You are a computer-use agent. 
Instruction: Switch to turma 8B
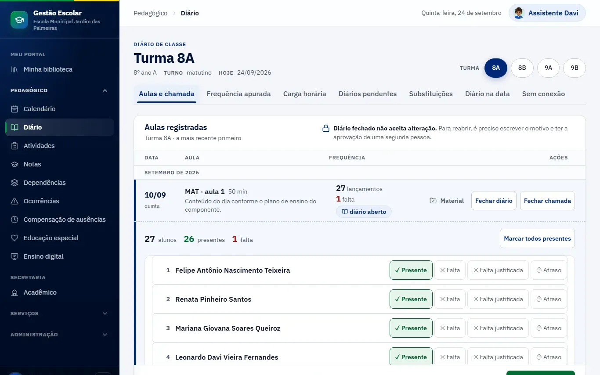click(x=522, y=68)
